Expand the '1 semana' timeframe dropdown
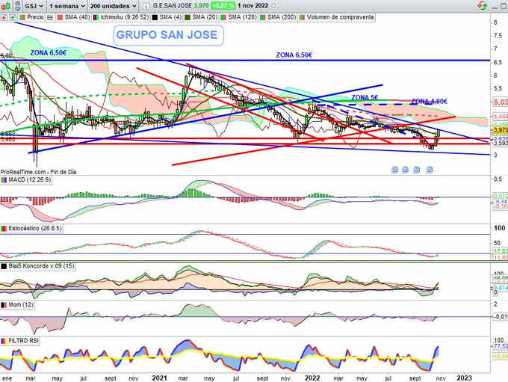This screenshot has width=508, height=382. pos(67,6)
